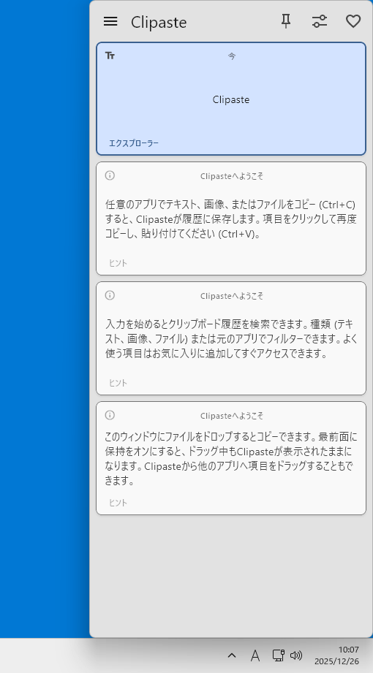The image size is (373, 673).
Task: Expand the system tray hidden icons chevron
Action: coord(232,655)
